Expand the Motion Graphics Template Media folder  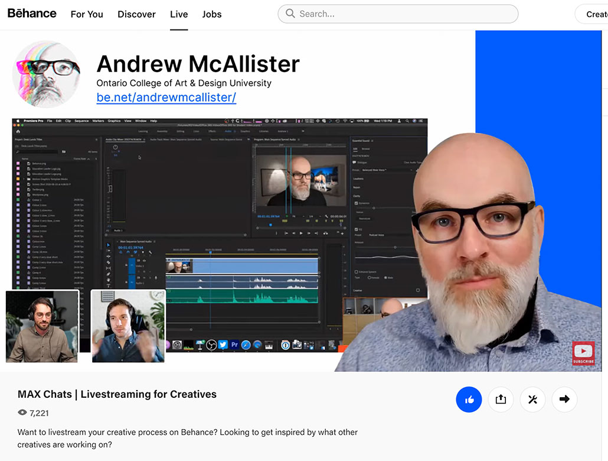(24, 179)
